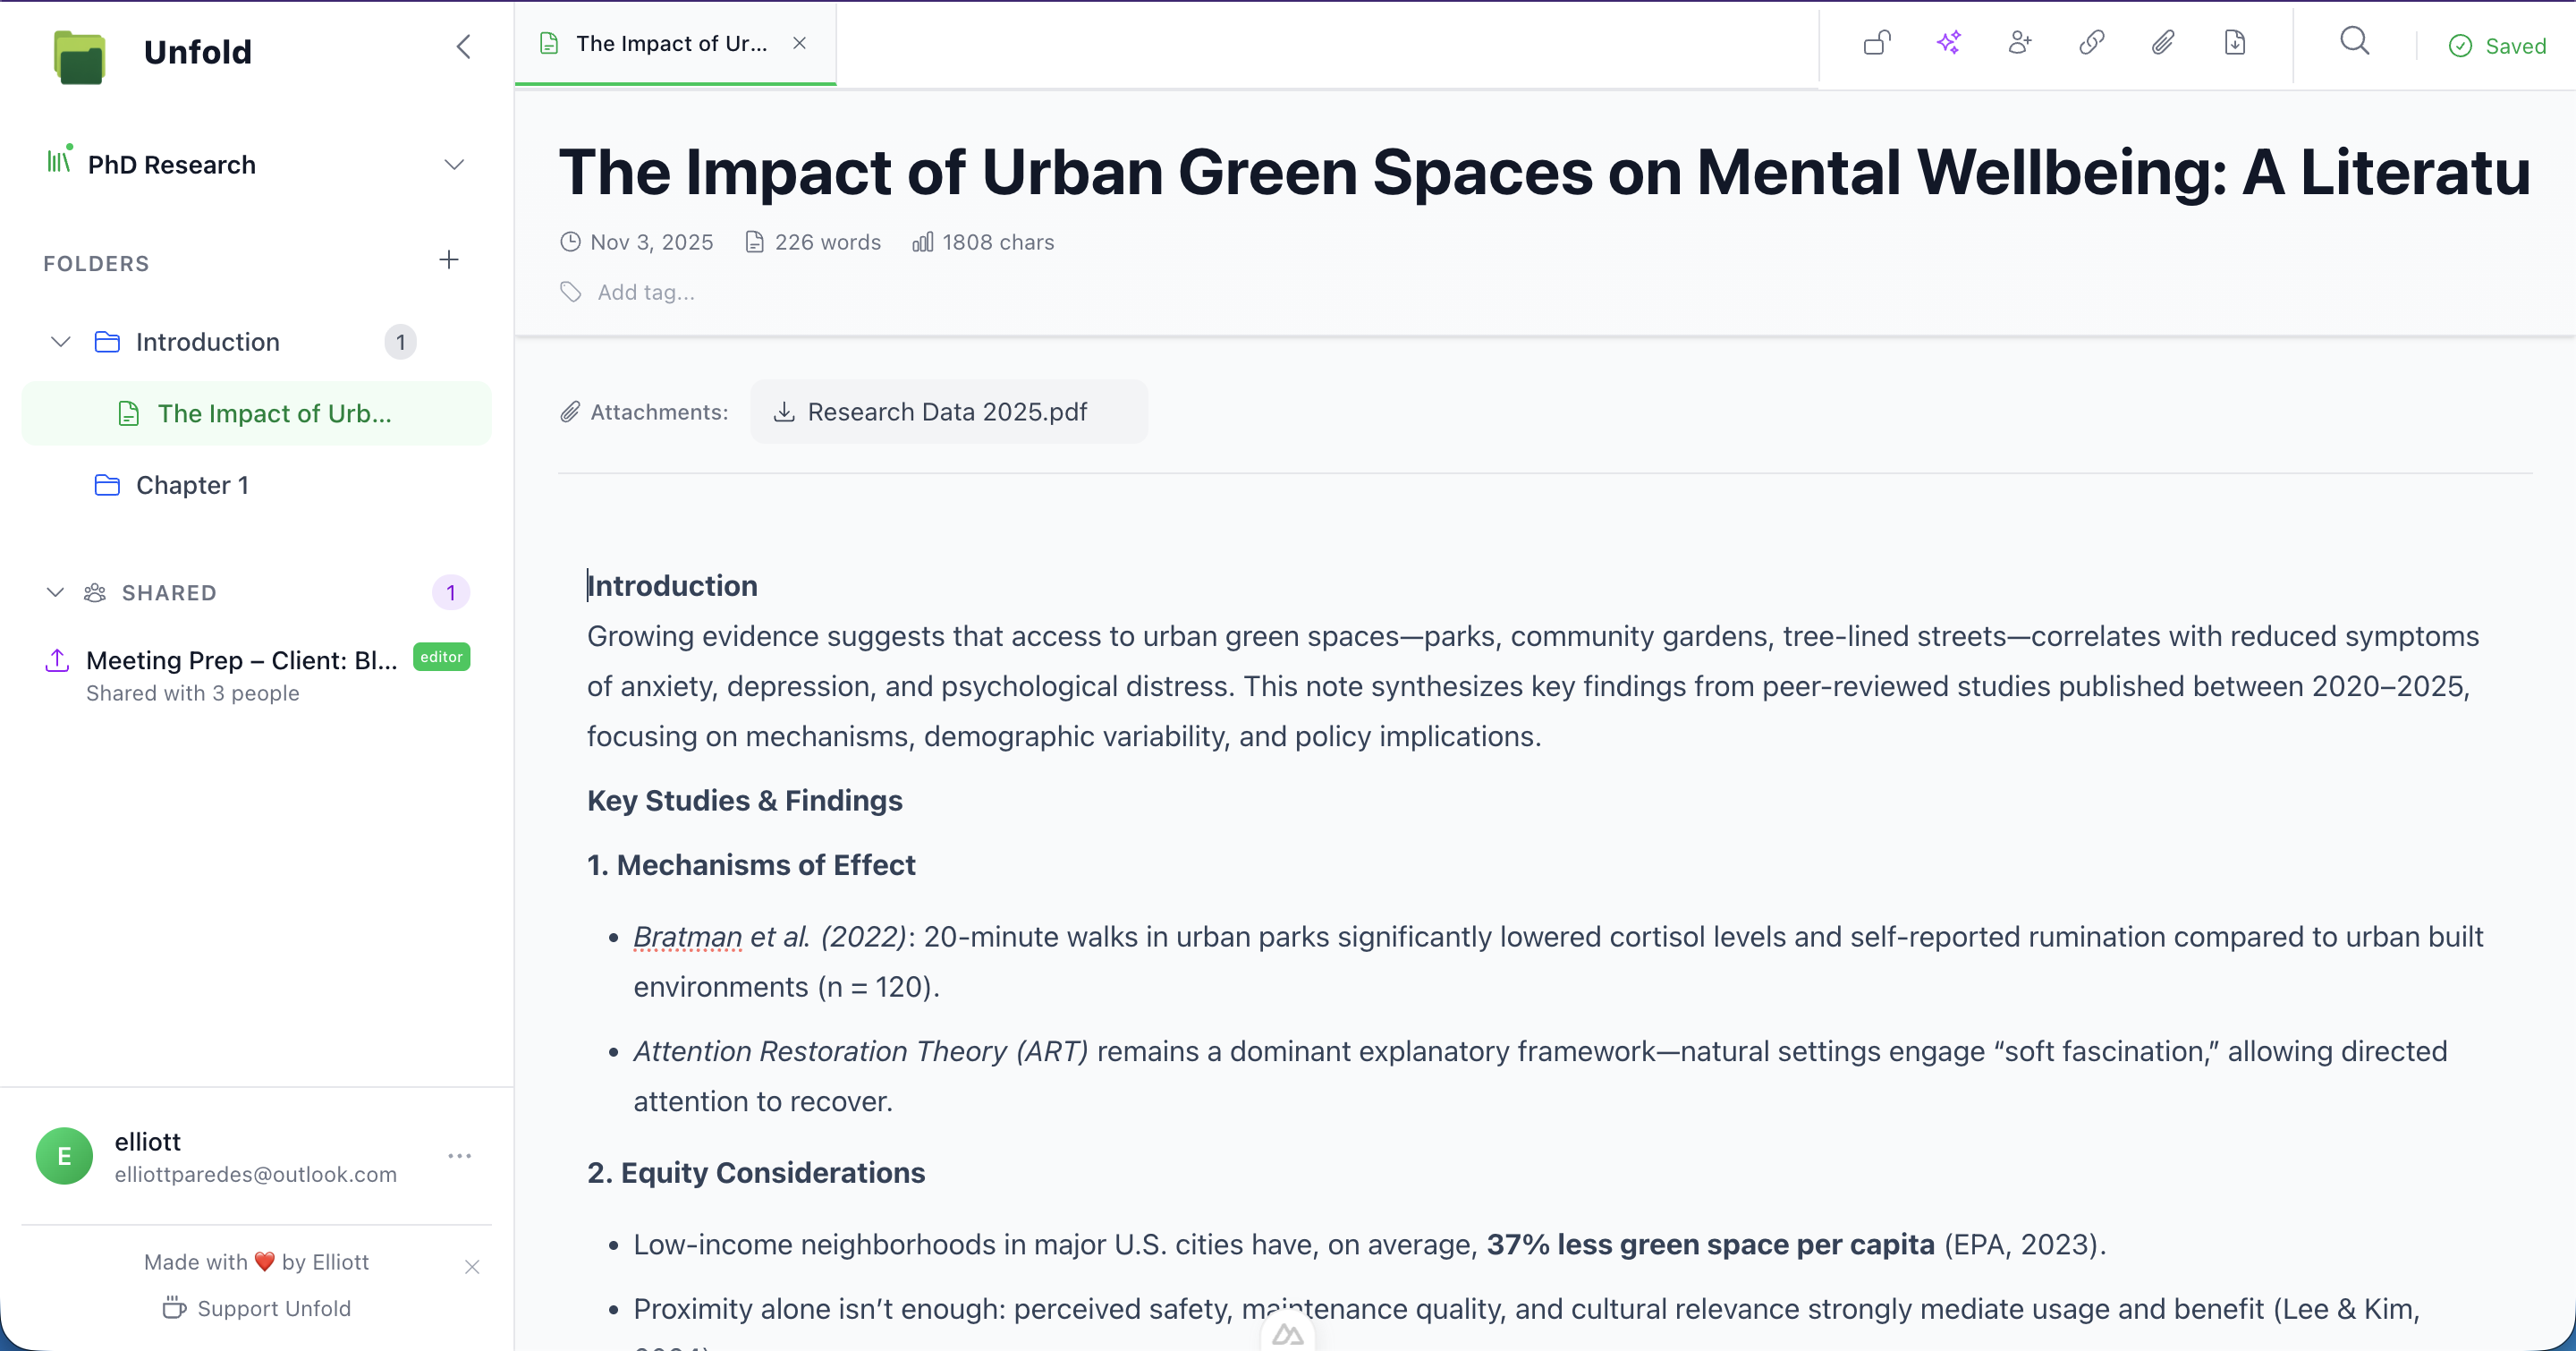The image size is (2576, 1351).
Task: Open the Chapter 1 folder
Action: tap(192, 486)
